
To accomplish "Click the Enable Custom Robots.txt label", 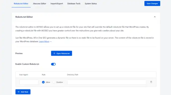I will (27, 64).
